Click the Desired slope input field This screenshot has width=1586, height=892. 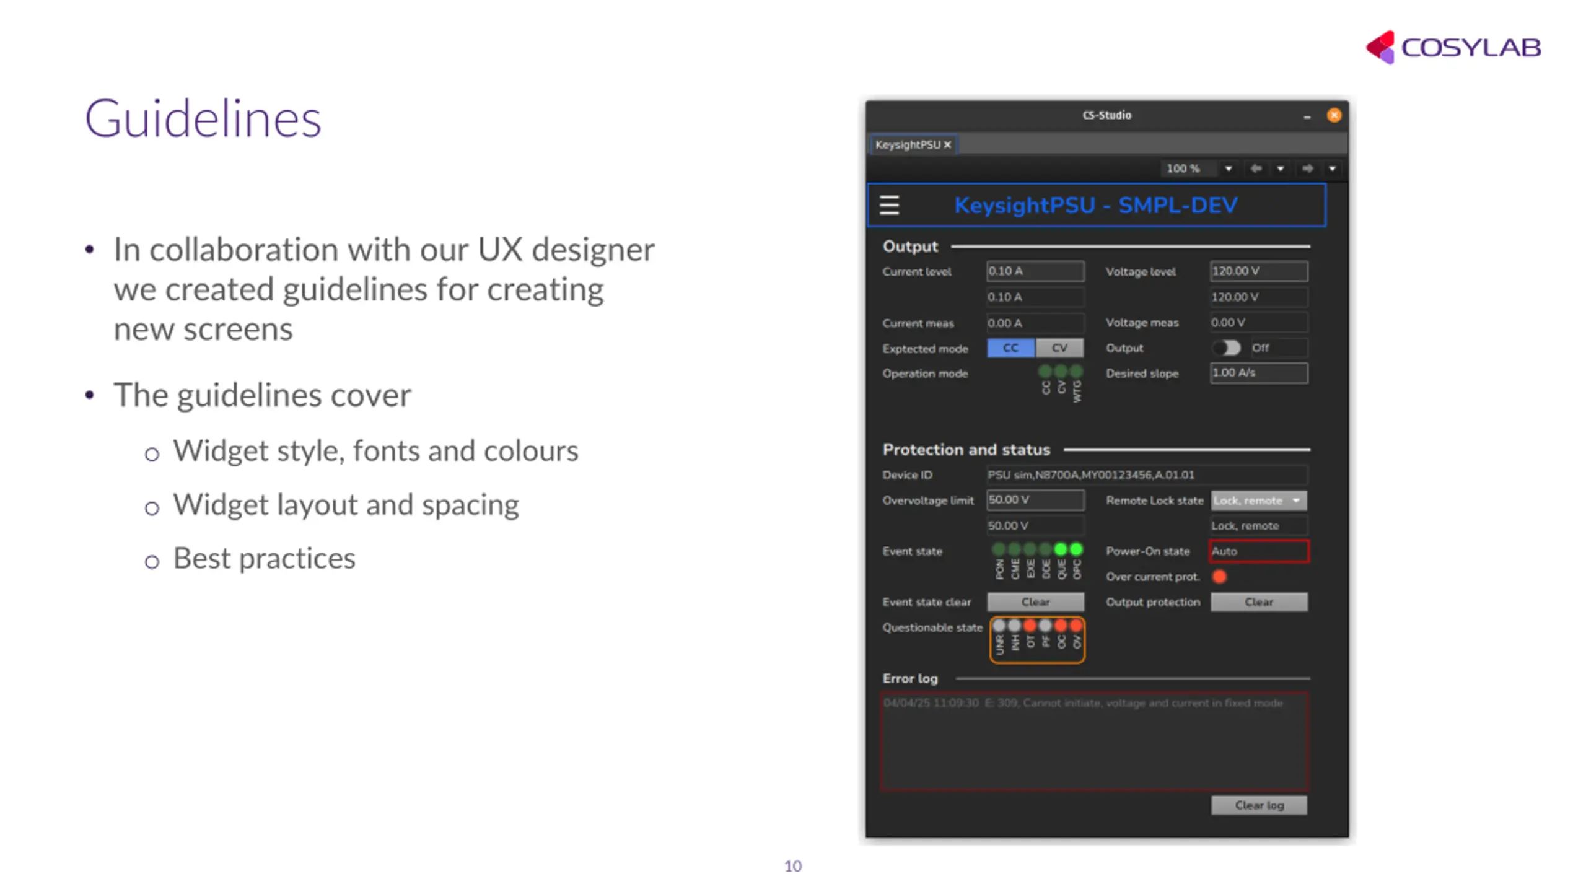[x=1259, y=373]
